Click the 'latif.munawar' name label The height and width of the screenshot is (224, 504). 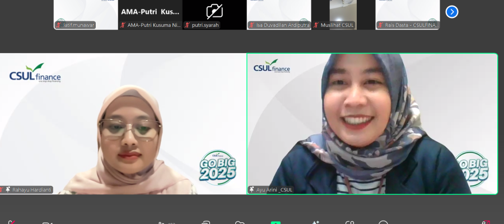79,25
